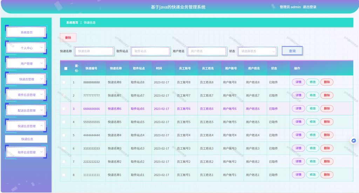Click 修改 for 快递名称5

(x=312, y=122)
